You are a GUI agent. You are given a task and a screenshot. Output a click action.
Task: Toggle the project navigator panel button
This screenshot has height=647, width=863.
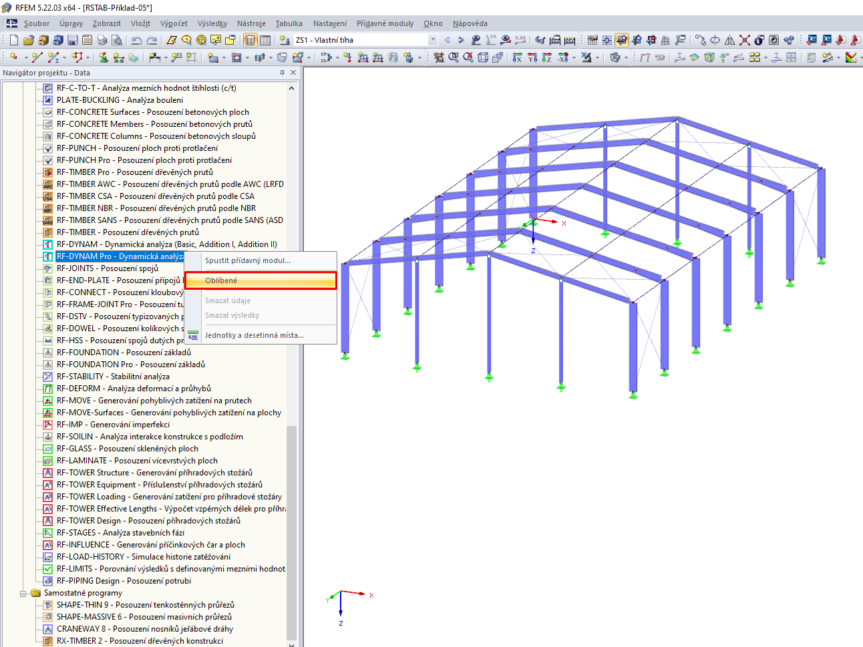(x=250, y=40)
